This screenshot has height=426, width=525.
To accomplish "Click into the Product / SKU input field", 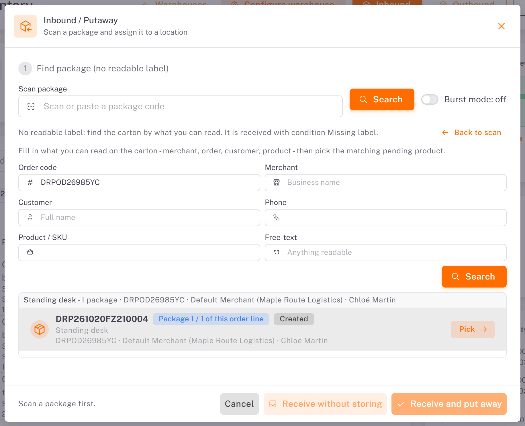I will click(139, 253).
